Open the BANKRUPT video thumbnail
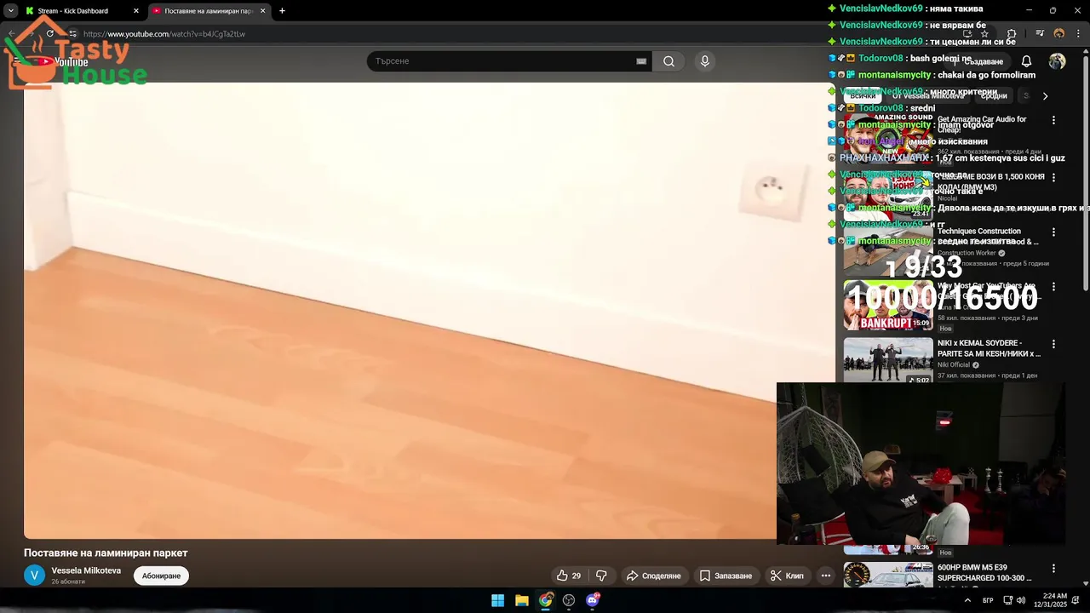Viewport: 1090px width, 613px height. pyautogui.click(x=888, y=305)
